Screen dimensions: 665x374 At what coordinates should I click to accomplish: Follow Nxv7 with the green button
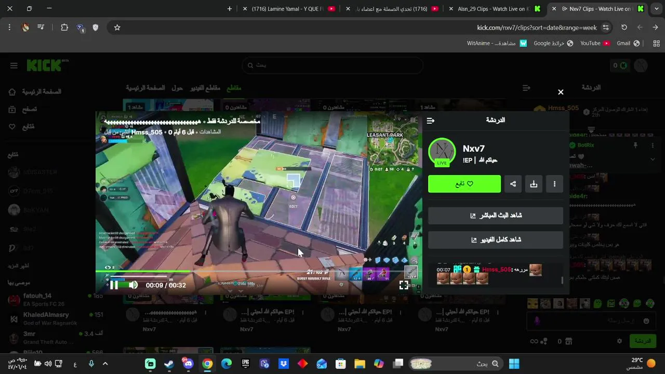(x=464, y=184)
